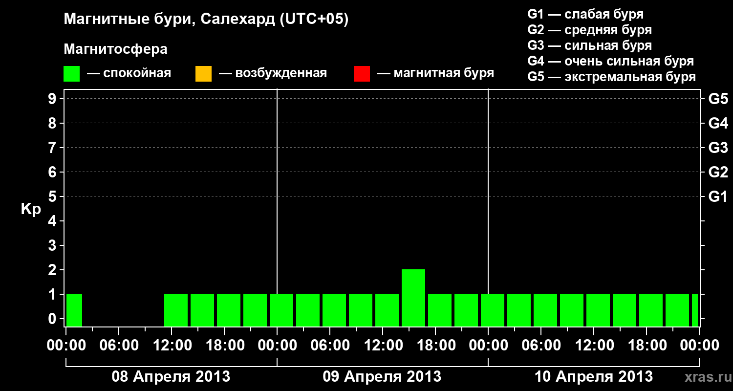Click the '08 Апреля 2013' date label
This screenshot has width=733, height=391.
point(171,377)
